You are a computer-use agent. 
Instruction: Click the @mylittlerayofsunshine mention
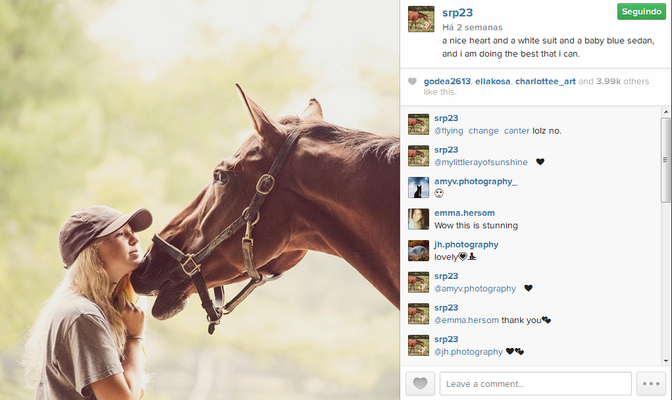481,162
